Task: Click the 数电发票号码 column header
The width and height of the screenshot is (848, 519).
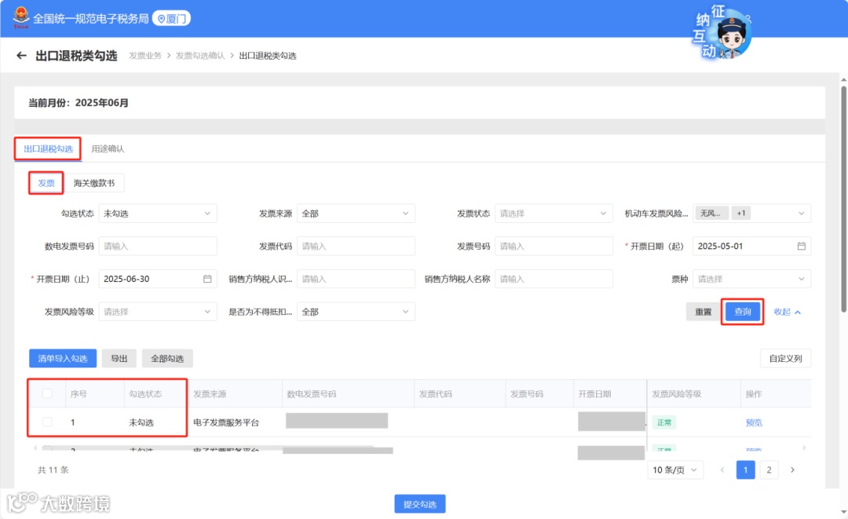Action: [312, 394]
